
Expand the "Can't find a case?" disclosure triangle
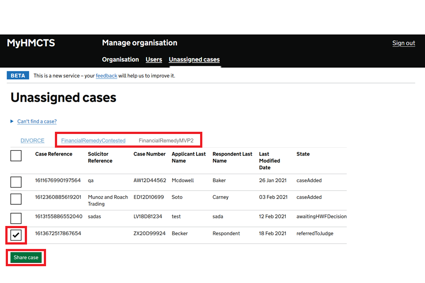pos(12,122)
